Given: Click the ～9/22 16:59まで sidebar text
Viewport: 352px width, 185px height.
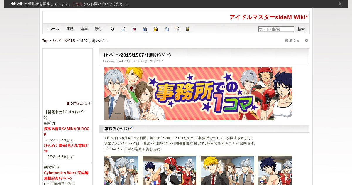Looking at the screenshot, I should tap(59, 157).
